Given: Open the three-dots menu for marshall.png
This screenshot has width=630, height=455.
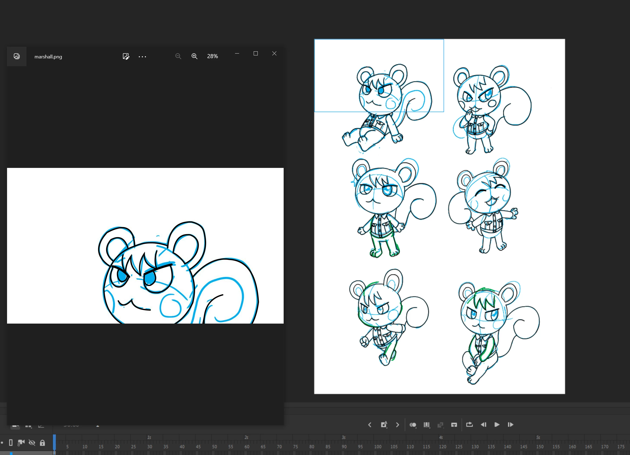Looking at the screenshot, I should pos(142,57).
